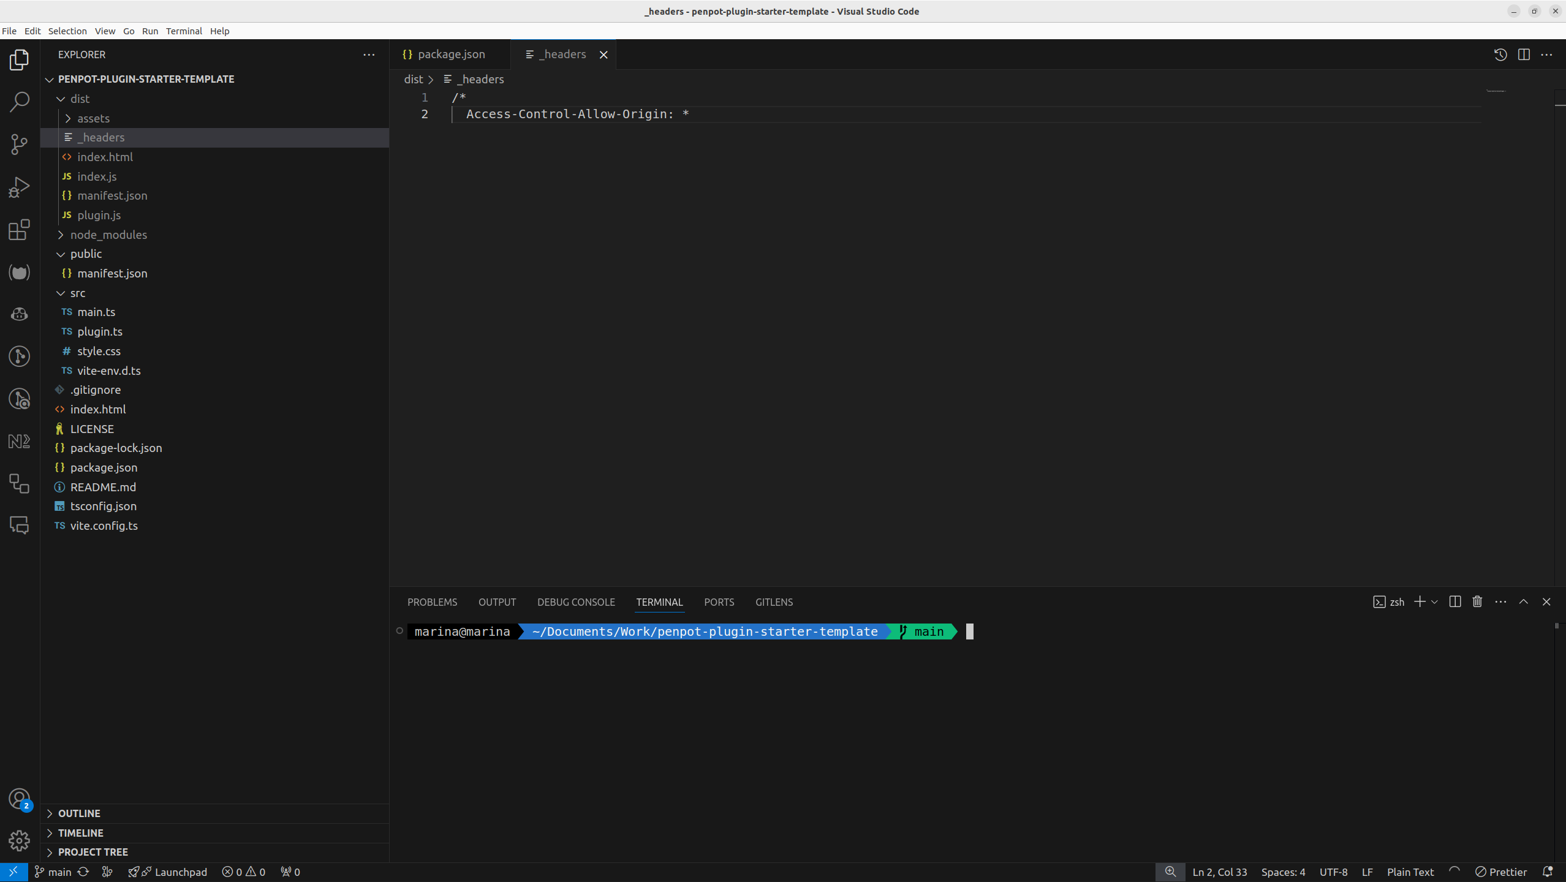
Task: Open the Manage gear icon
Action: point(20,840)
